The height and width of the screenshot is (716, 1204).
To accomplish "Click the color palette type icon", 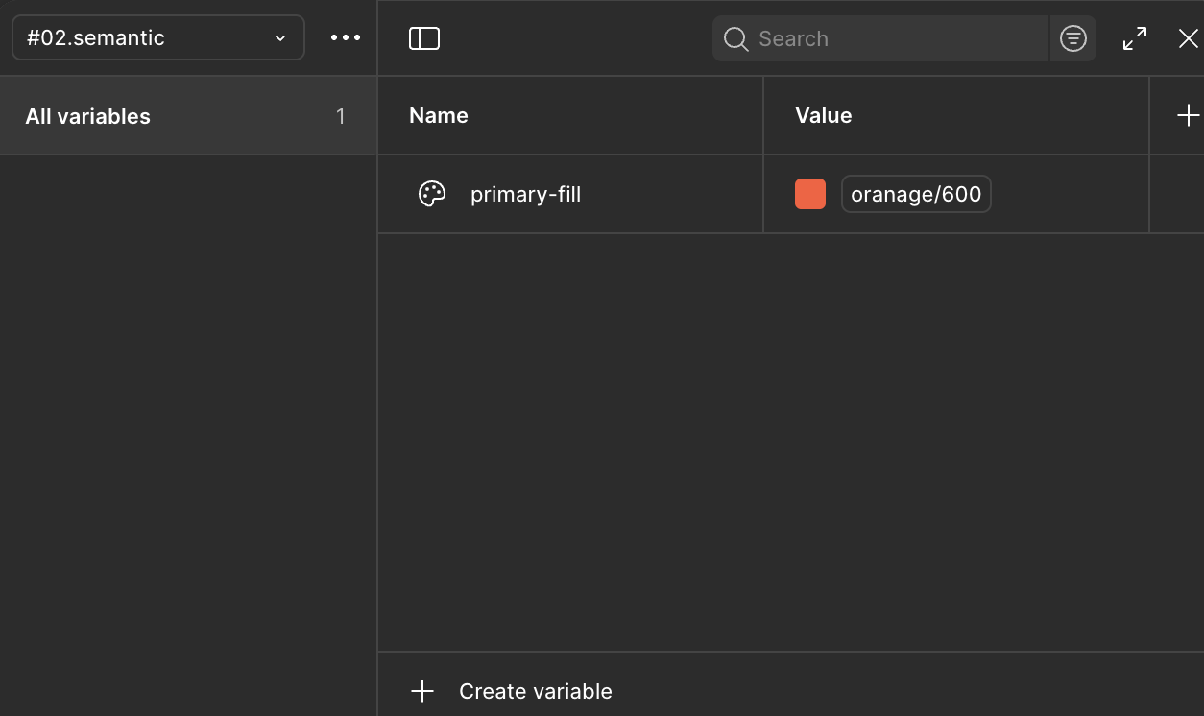I will (x=432, y=194).
